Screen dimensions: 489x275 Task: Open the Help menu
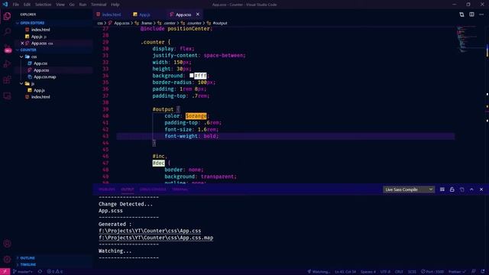(x=115, y=5)
